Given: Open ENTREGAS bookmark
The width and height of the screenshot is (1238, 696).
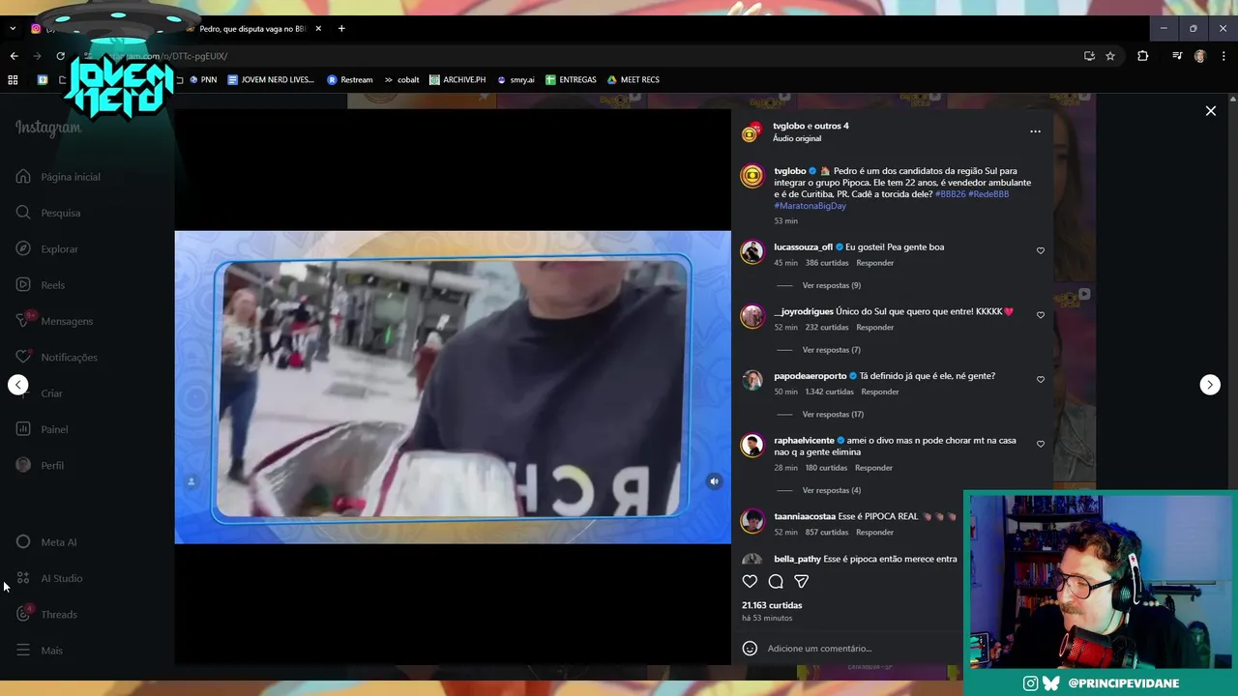Looking at the screenshot, I should tap(571, 79).
